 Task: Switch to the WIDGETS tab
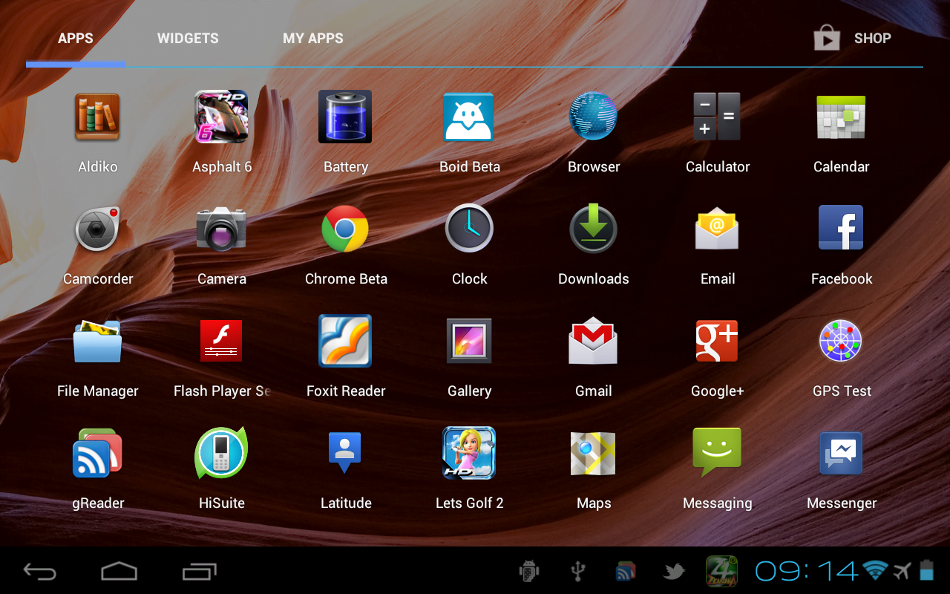tap(188, 39)
